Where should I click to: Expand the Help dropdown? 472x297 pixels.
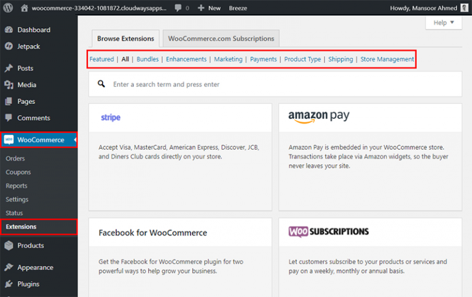(443, 23)
